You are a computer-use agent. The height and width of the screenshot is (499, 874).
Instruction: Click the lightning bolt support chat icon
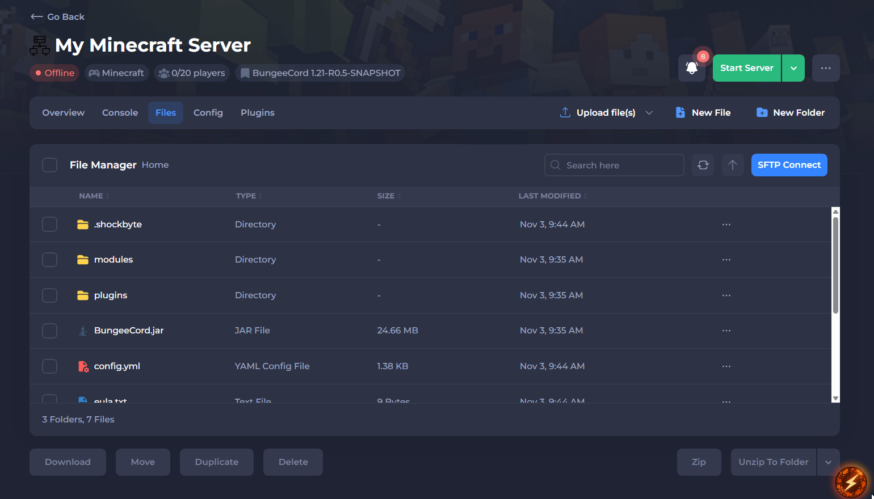[851, 481]
